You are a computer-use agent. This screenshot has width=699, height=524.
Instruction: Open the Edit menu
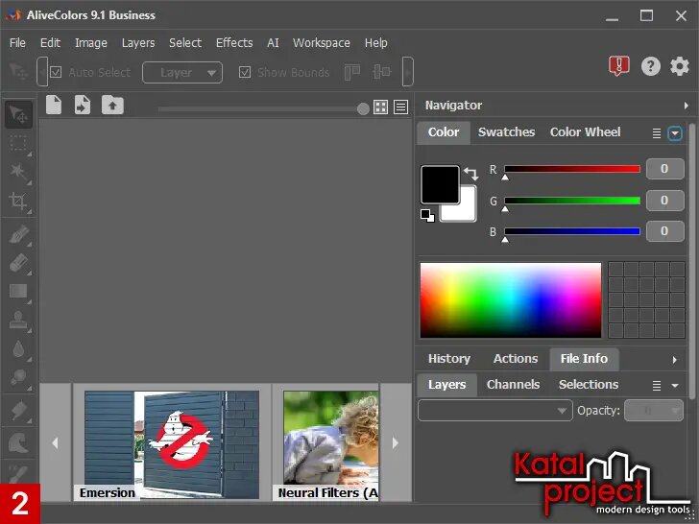[50, 43]
